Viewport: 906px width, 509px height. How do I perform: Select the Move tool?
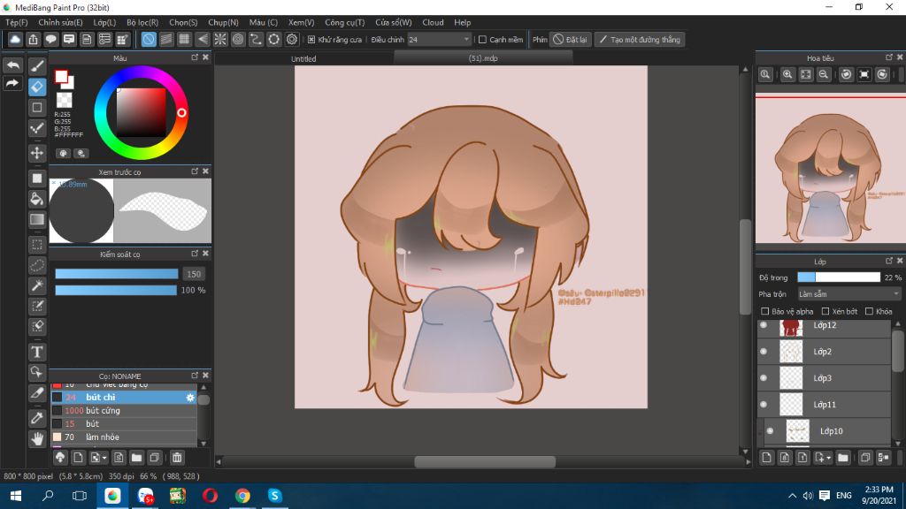click(x=37, y=153)
